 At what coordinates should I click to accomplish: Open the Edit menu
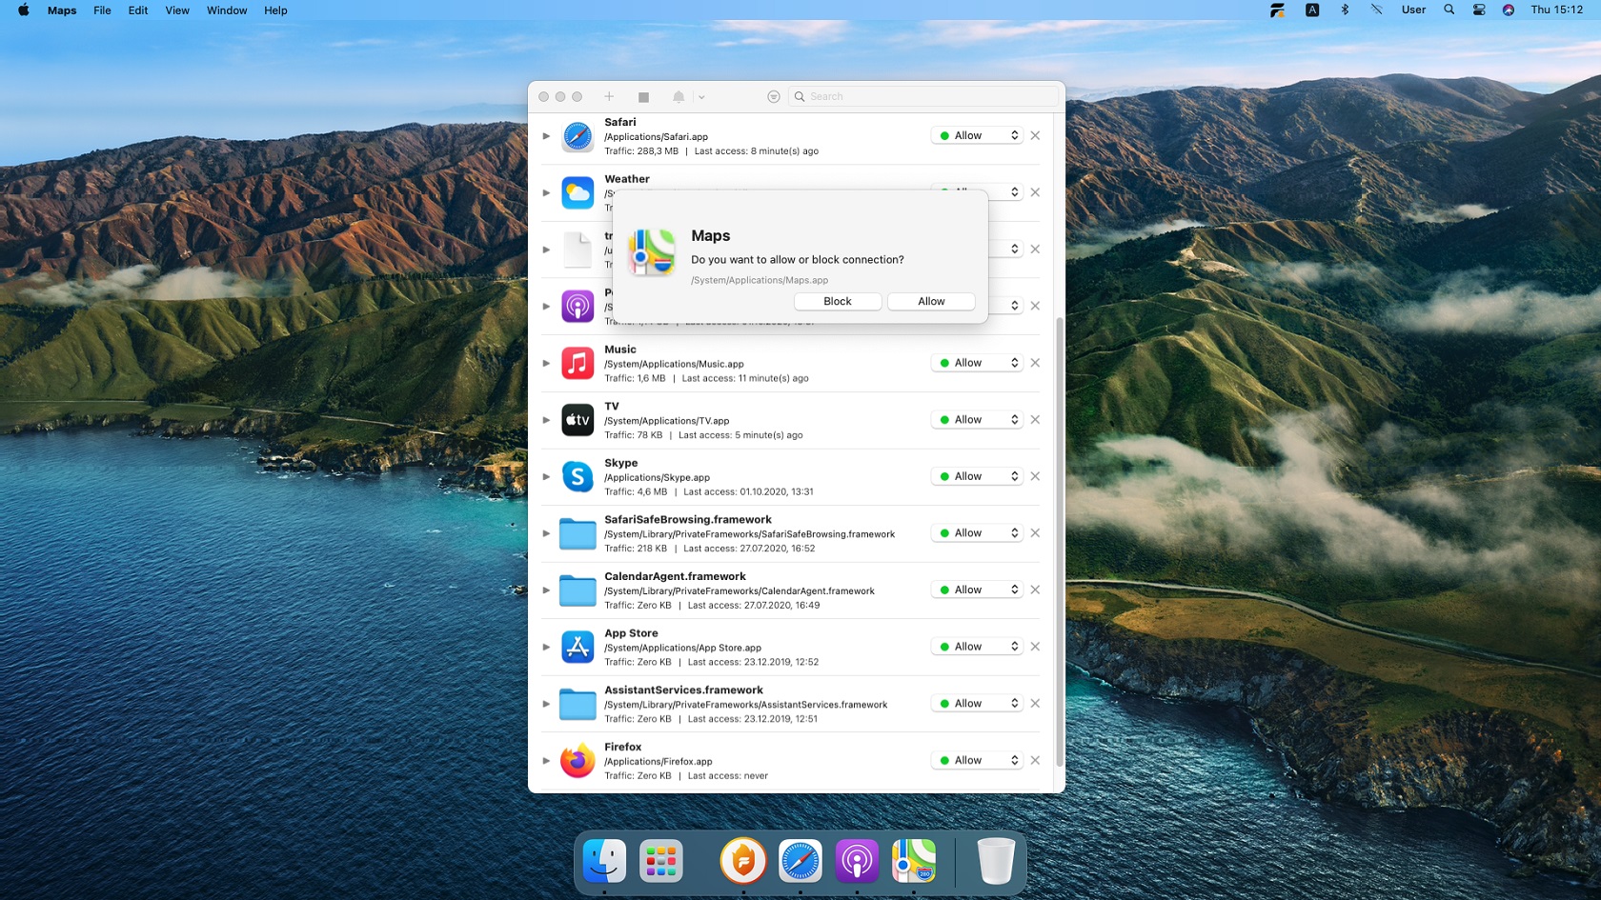tap(138, 10)
